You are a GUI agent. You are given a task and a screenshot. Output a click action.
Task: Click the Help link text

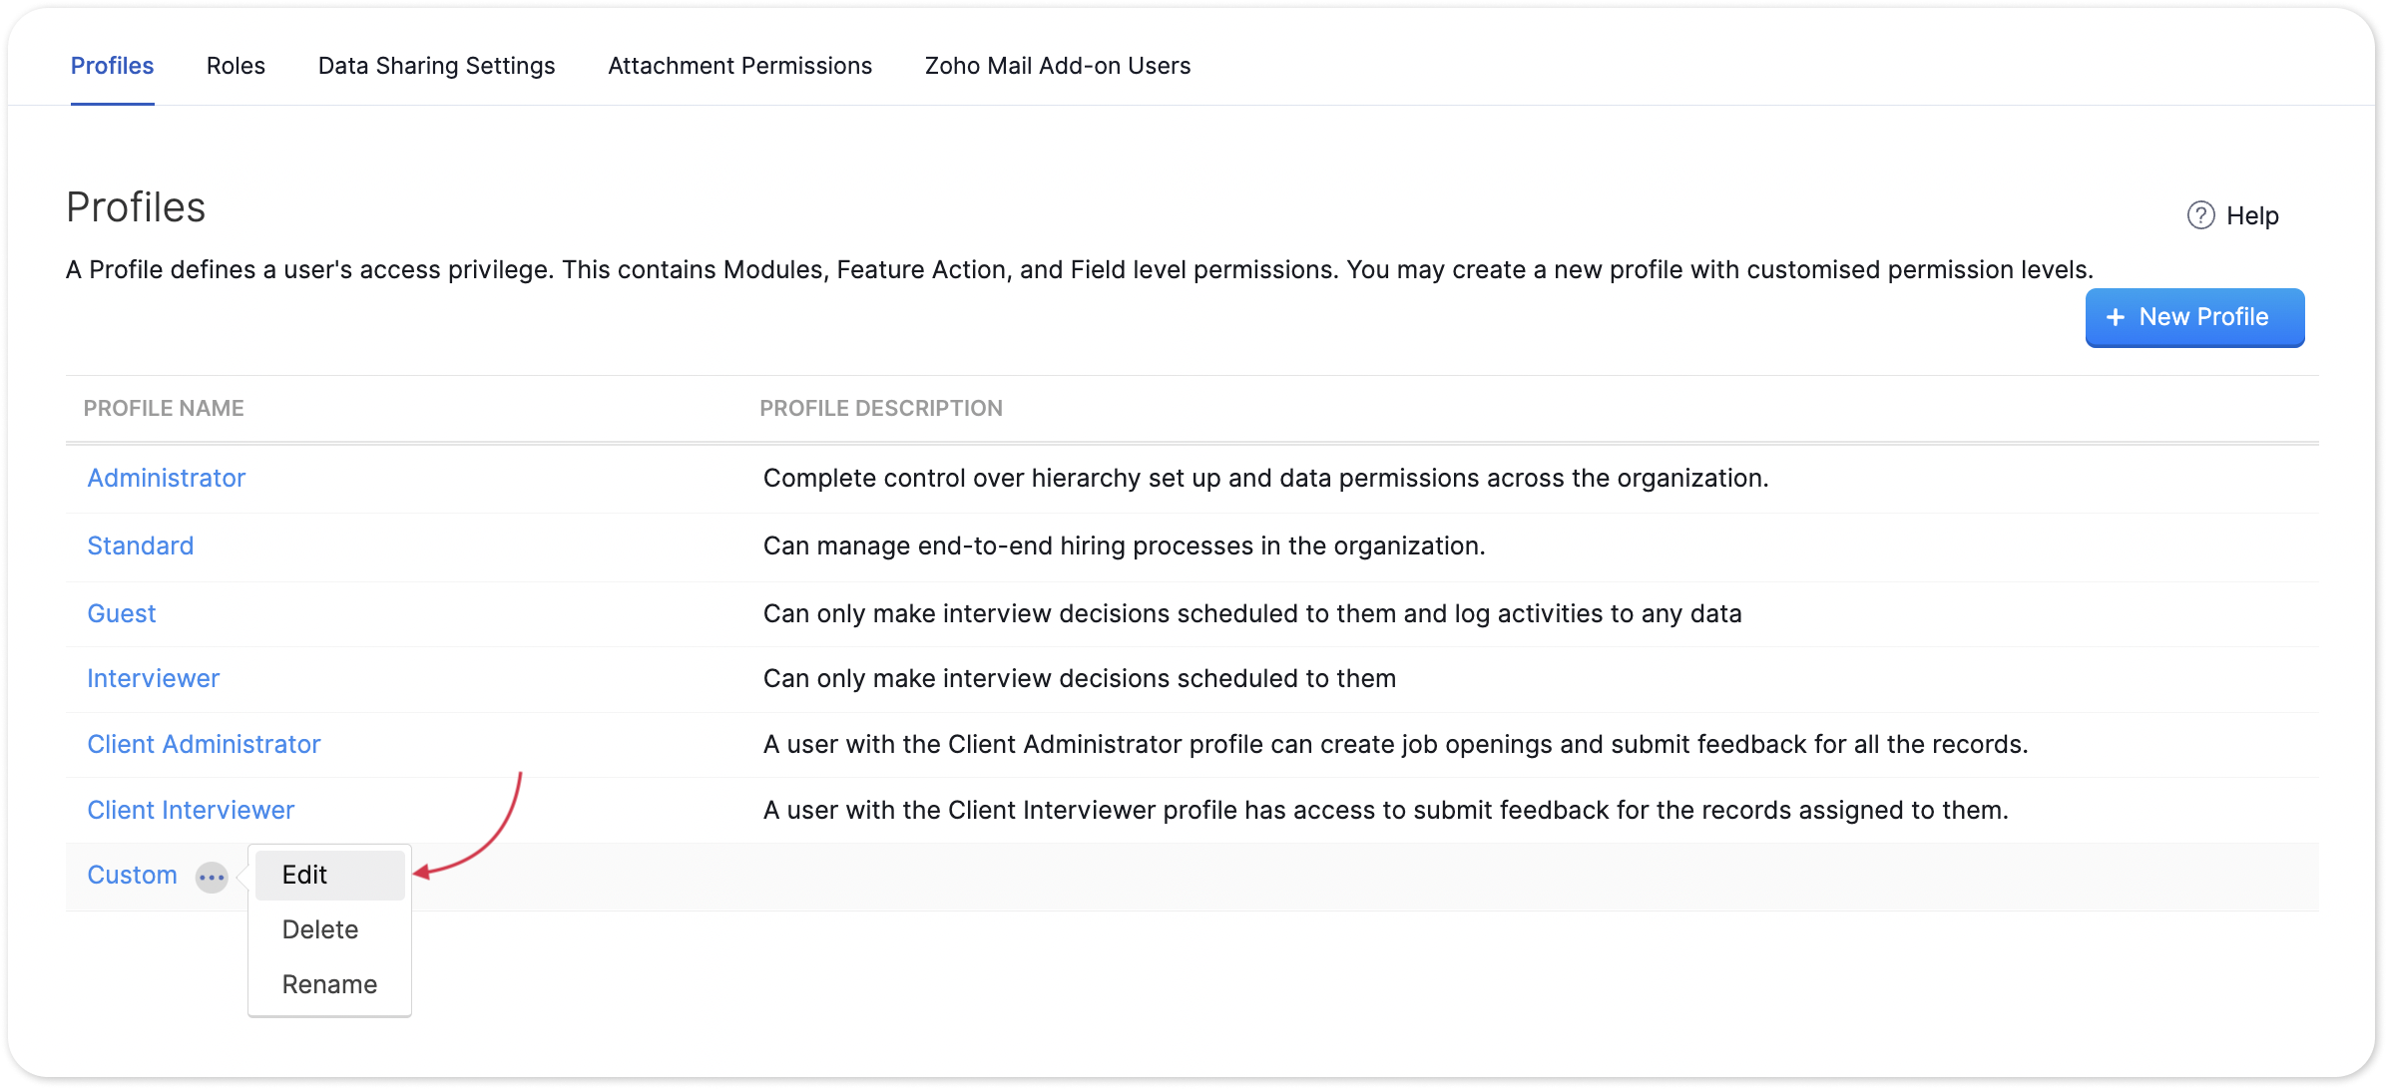coord(2252,216)
